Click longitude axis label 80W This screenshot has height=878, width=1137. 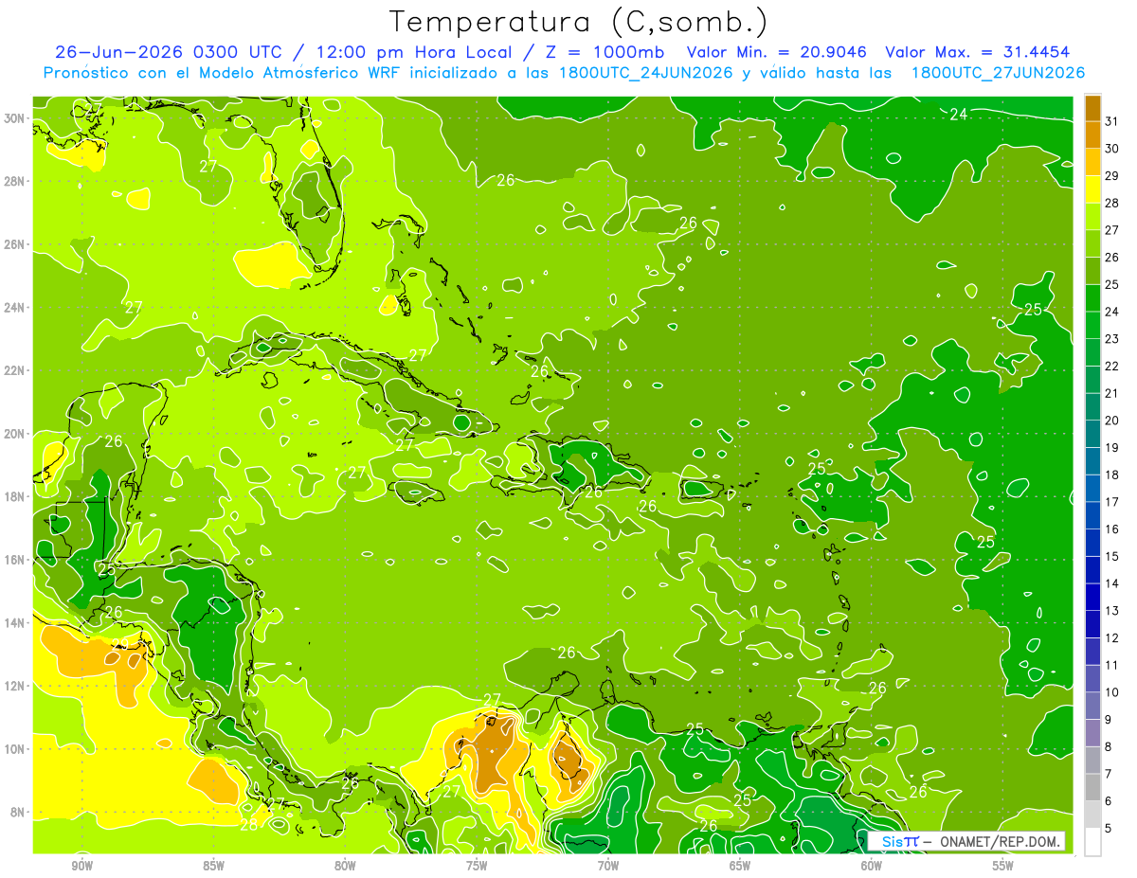click(x=345, y=866)
